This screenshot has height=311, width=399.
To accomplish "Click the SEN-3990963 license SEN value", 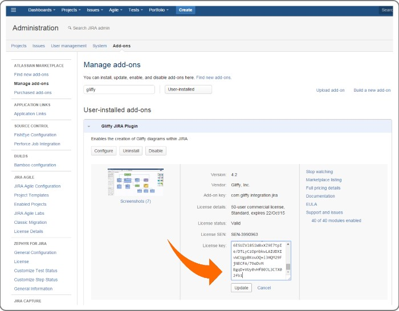I will point(245,234).
